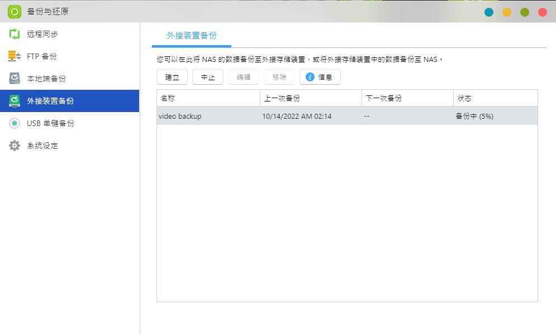Open 本地端备份 via its gray drive icon
556x334 pixels.
click(x=14, y=78)
